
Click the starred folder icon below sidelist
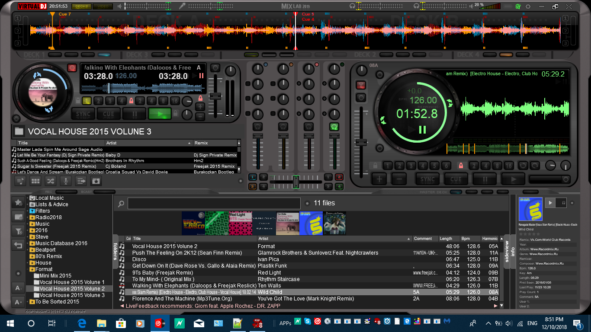tap(96, 181)
